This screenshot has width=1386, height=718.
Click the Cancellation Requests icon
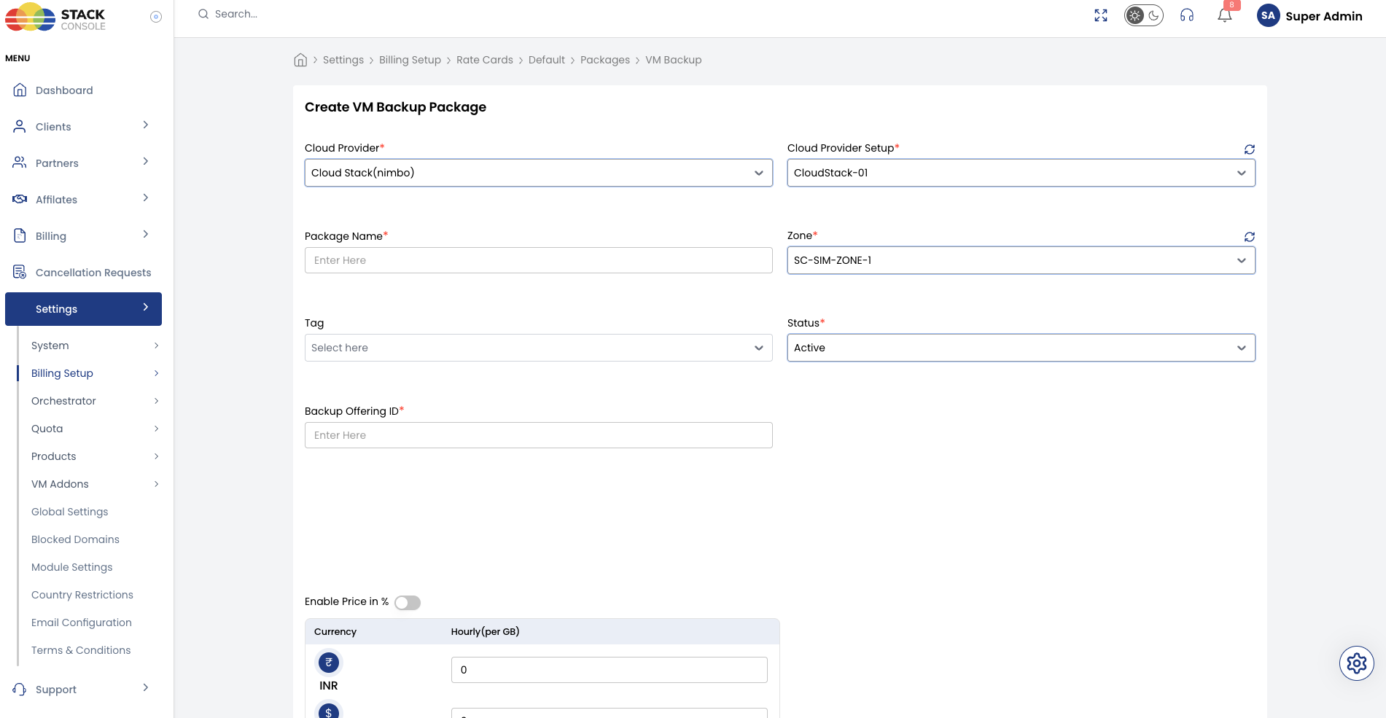[x=20, y=272]
